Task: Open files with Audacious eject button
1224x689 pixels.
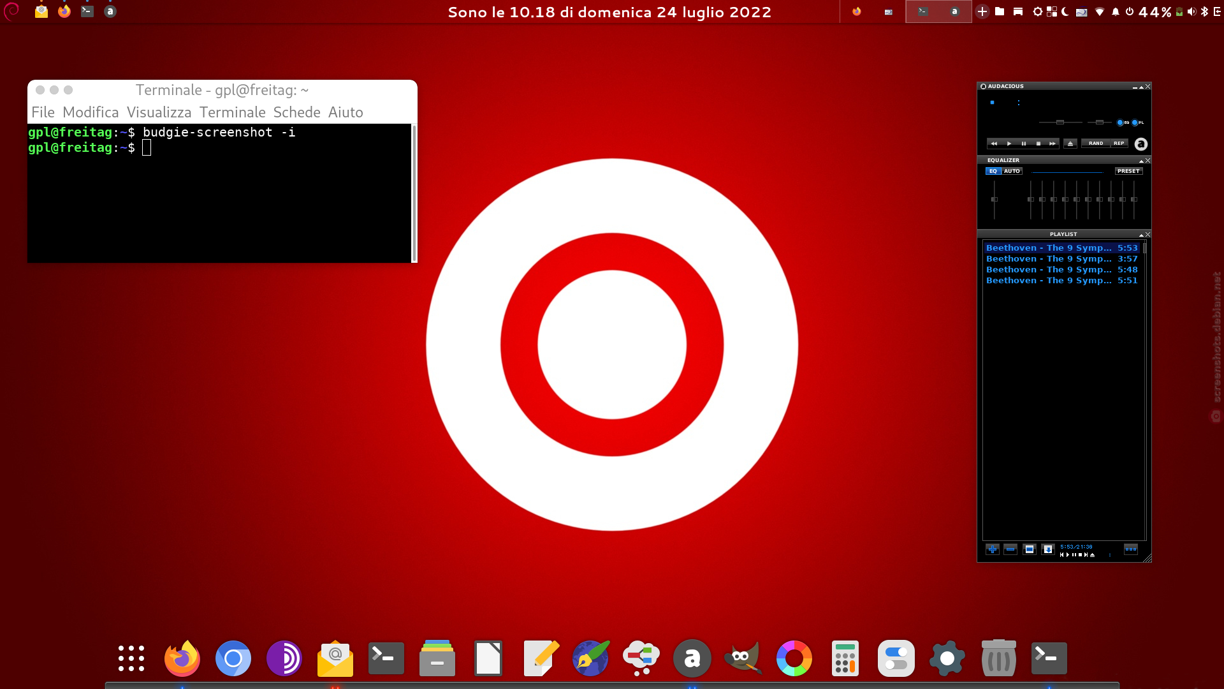Action: [1070, 144]
